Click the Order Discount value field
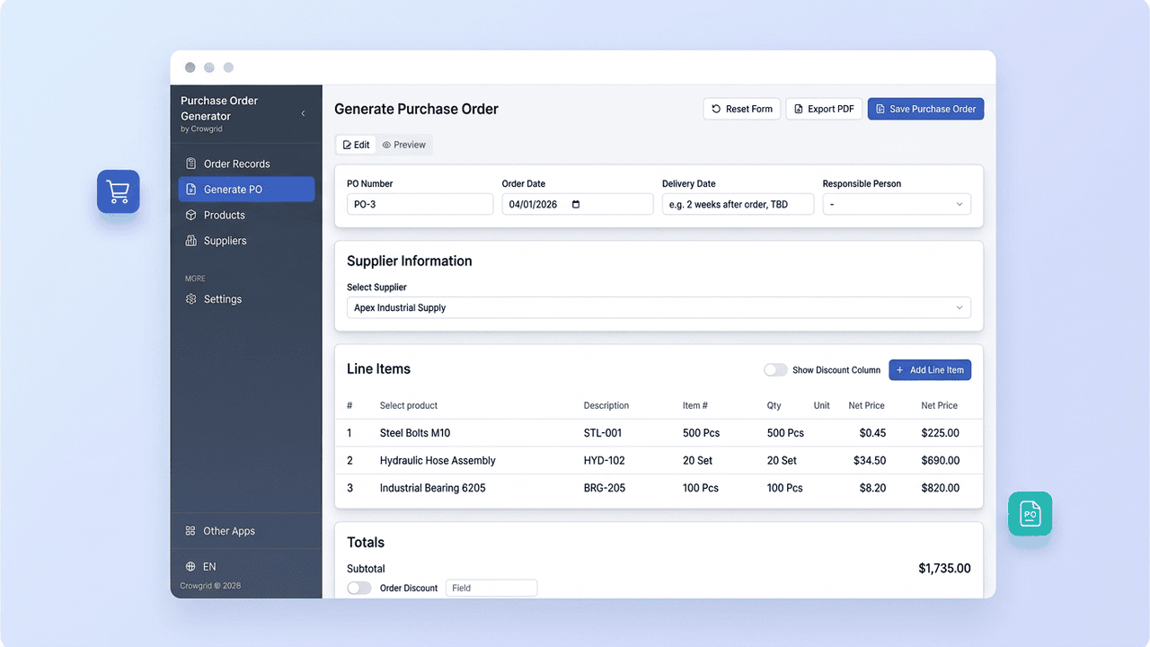Image resolution: width=1150 pixels, height=647 pixels. 491,588
